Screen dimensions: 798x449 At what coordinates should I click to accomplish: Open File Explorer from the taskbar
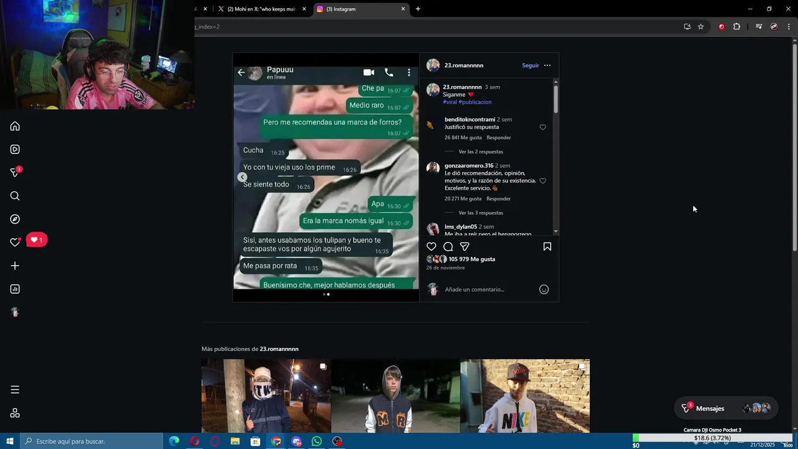(x=235, y=441)
